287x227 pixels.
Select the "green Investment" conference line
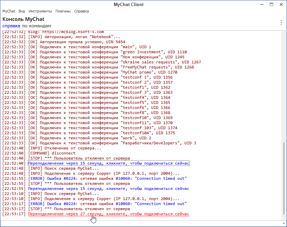[x=94, y=52]
